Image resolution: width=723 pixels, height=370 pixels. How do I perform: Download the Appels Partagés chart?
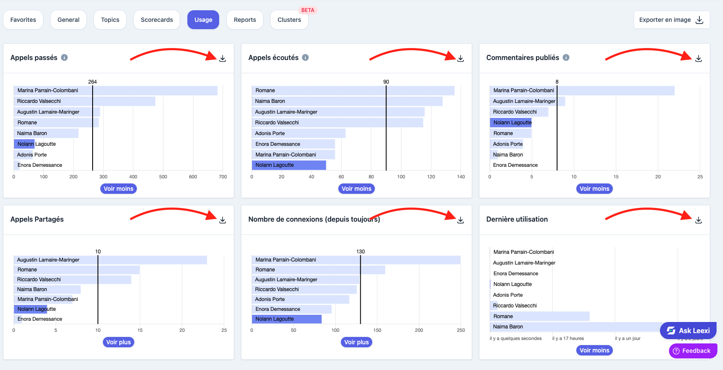coord(223,220)
